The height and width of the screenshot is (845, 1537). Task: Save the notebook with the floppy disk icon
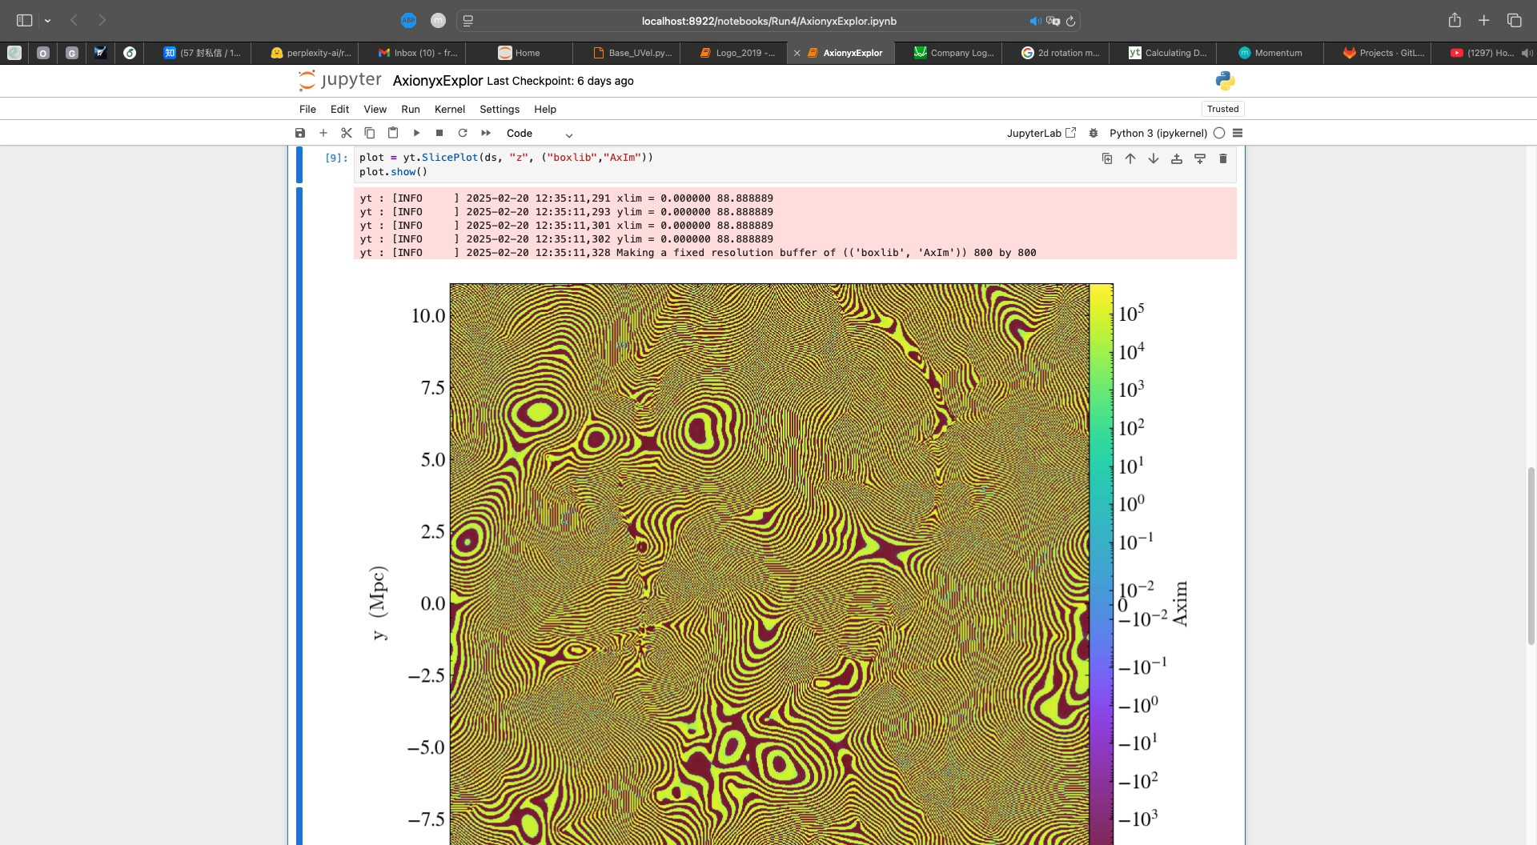coord(300,133)
